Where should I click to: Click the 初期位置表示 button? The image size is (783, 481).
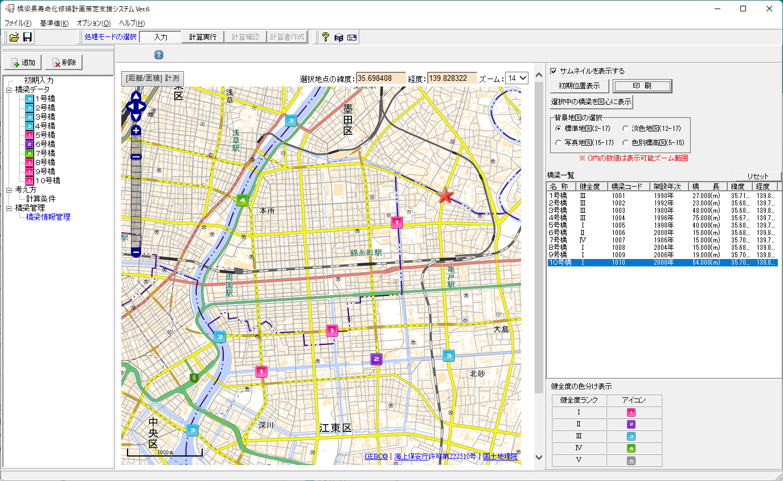click(579, 86)
